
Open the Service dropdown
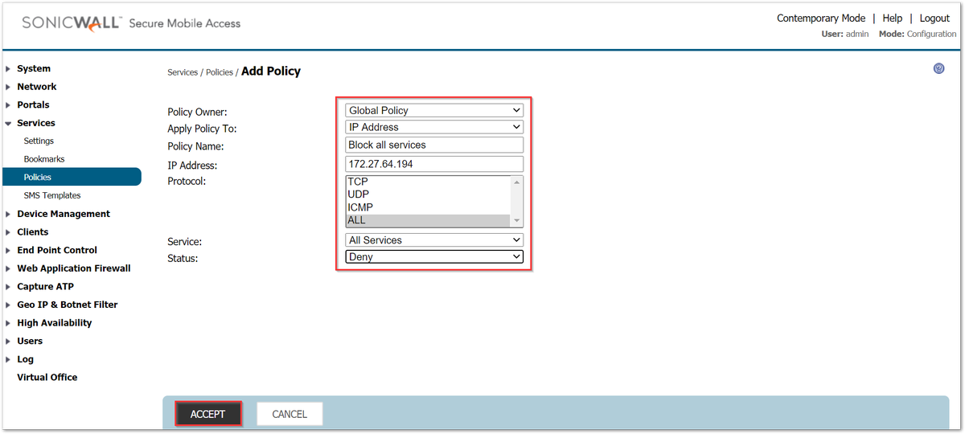point(434,240)
